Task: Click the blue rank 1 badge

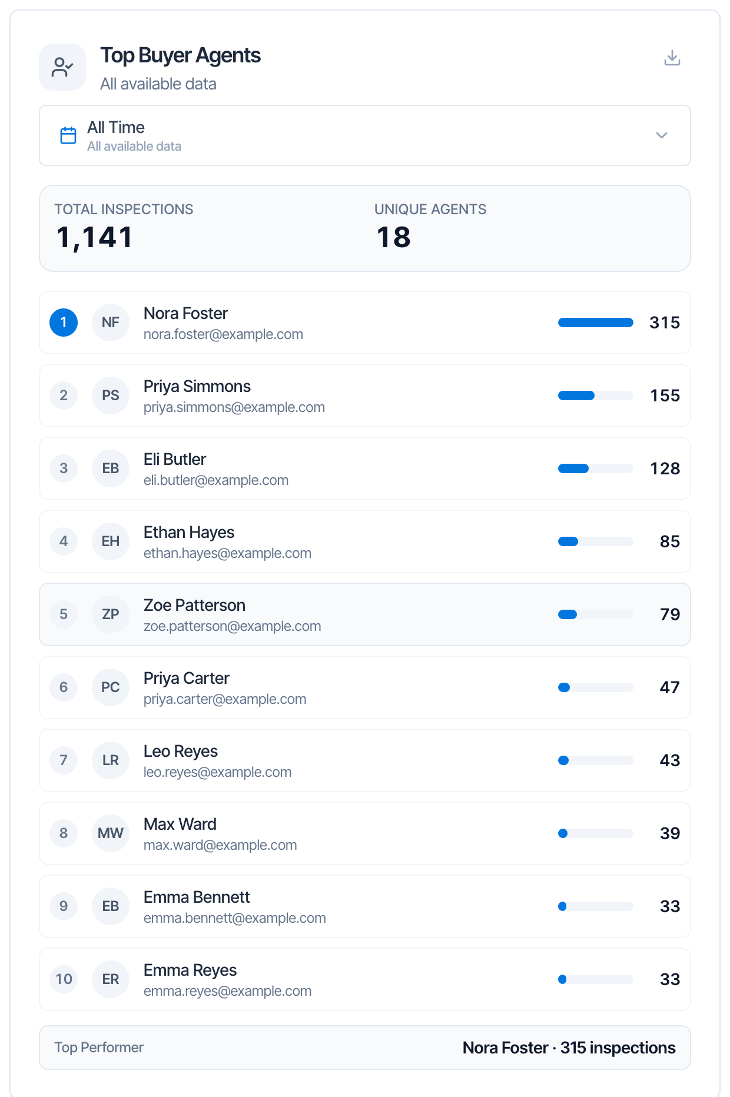Action: click(x=64, y=323)
